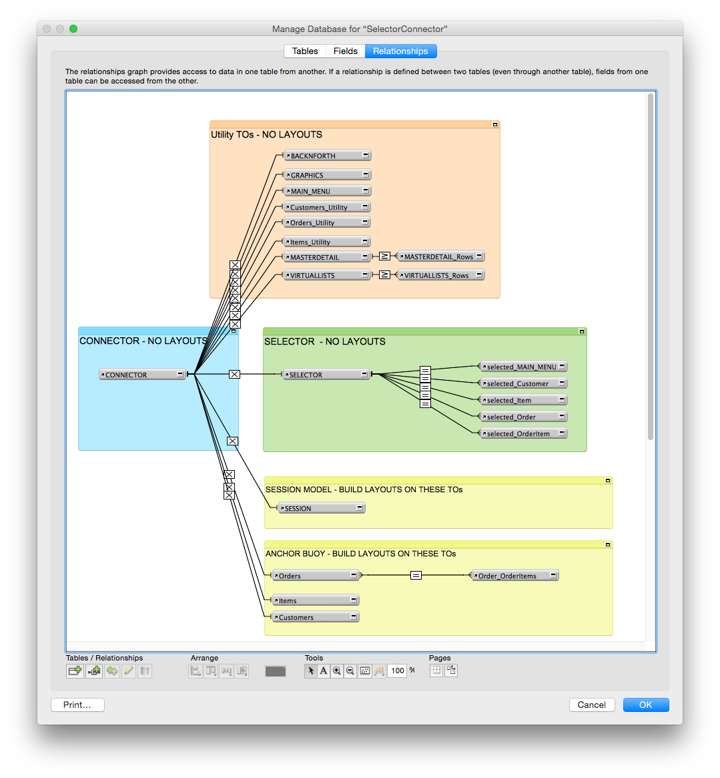The image size is (720, 778).
Task: Open the gray color swatch
Action: [276, 671]
